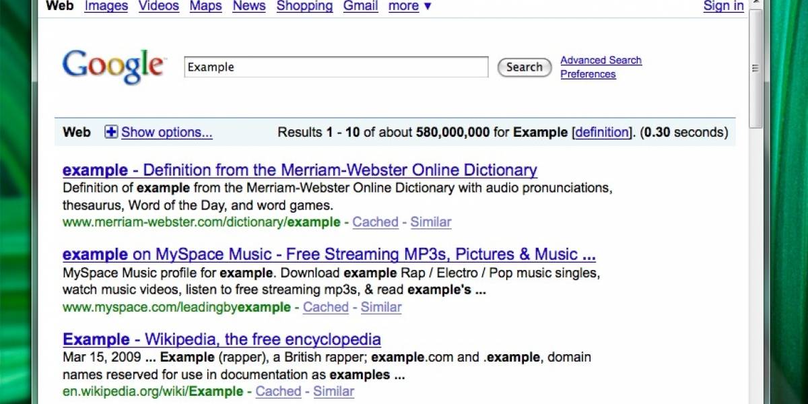The image size is (808, 404).
Task: View Similar pages for Merriam-Webster result
Action: 431,222
